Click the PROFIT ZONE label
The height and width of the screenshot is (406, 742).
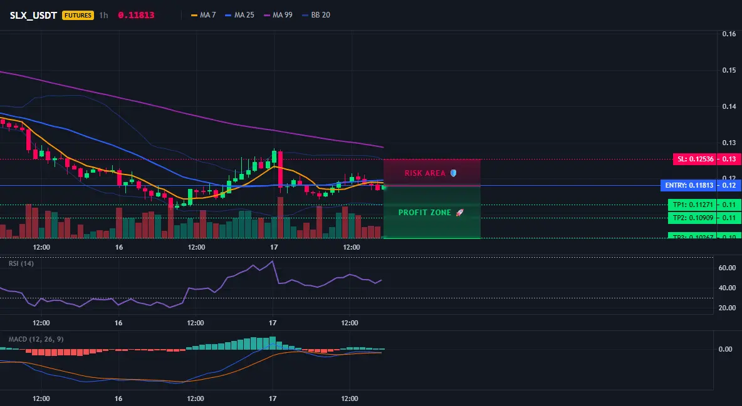424,213
